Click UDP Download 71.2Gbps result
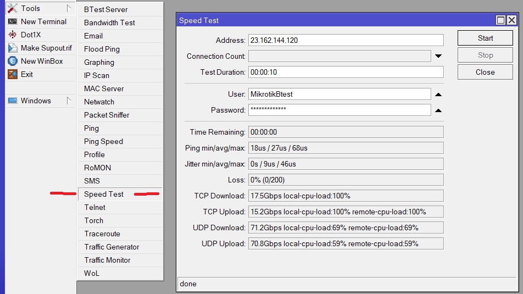Screen dimensions: 523x294 click(x=346, y=228)
